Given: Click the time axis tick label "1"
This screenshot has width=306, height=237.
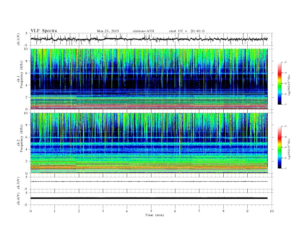Looking at the screenshot, I should tap(55, 211).
